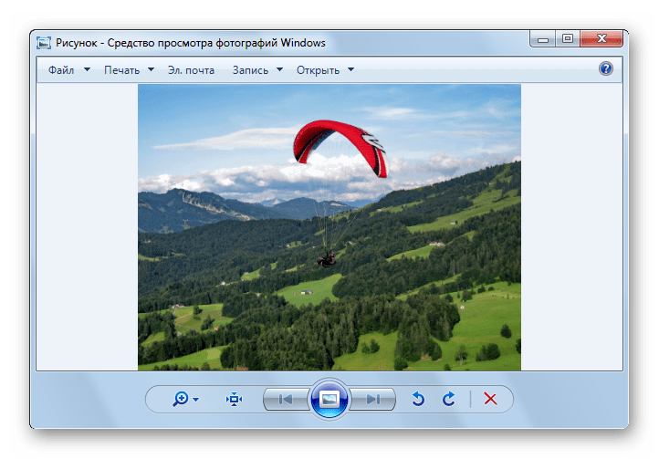Close the Photo Viewer window
The width and height of the screenshot is (659, 459).
click(x=603, y=38)
